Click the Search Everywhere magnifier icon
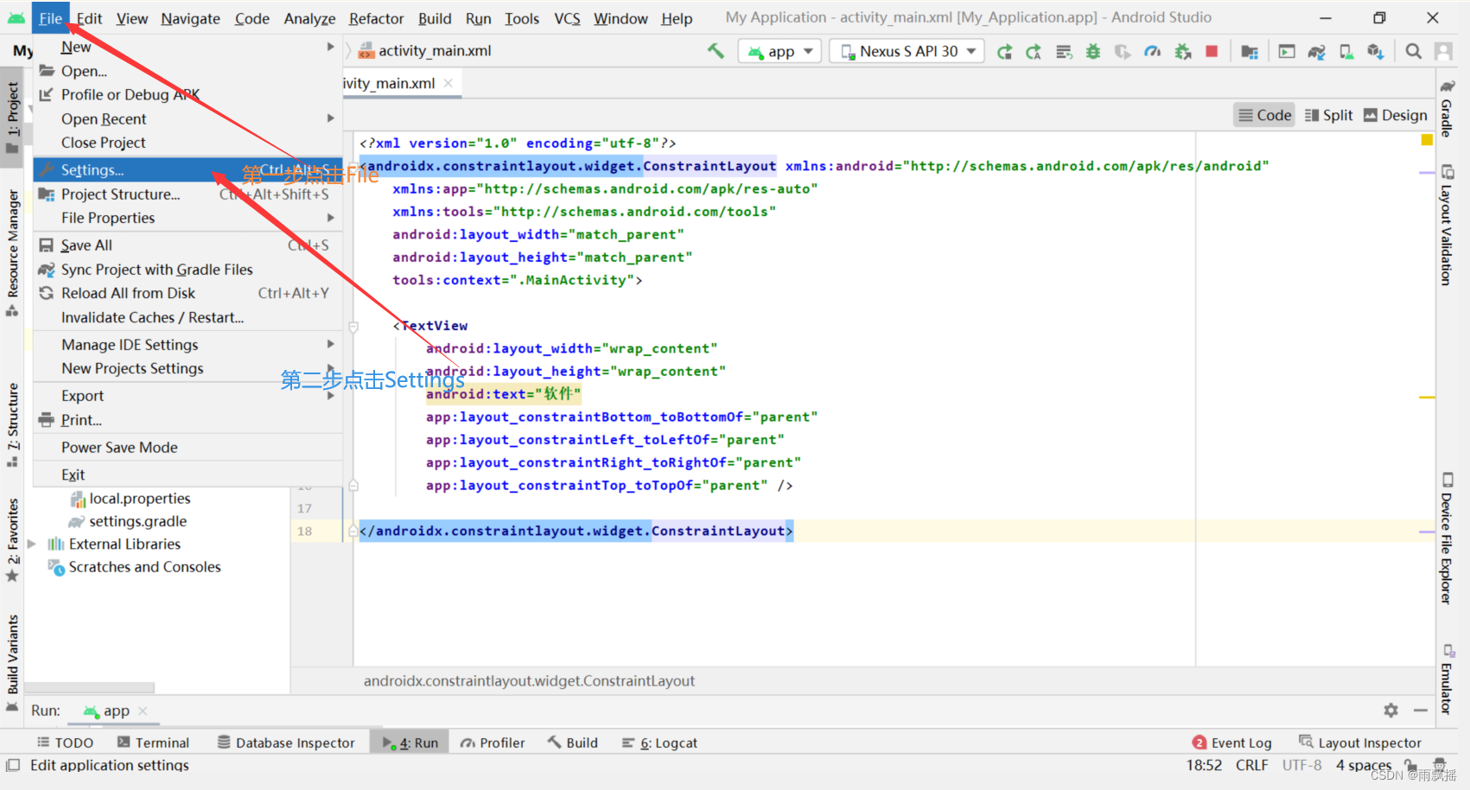Viewport: 1470px width, 790px height. [1414, 52]
